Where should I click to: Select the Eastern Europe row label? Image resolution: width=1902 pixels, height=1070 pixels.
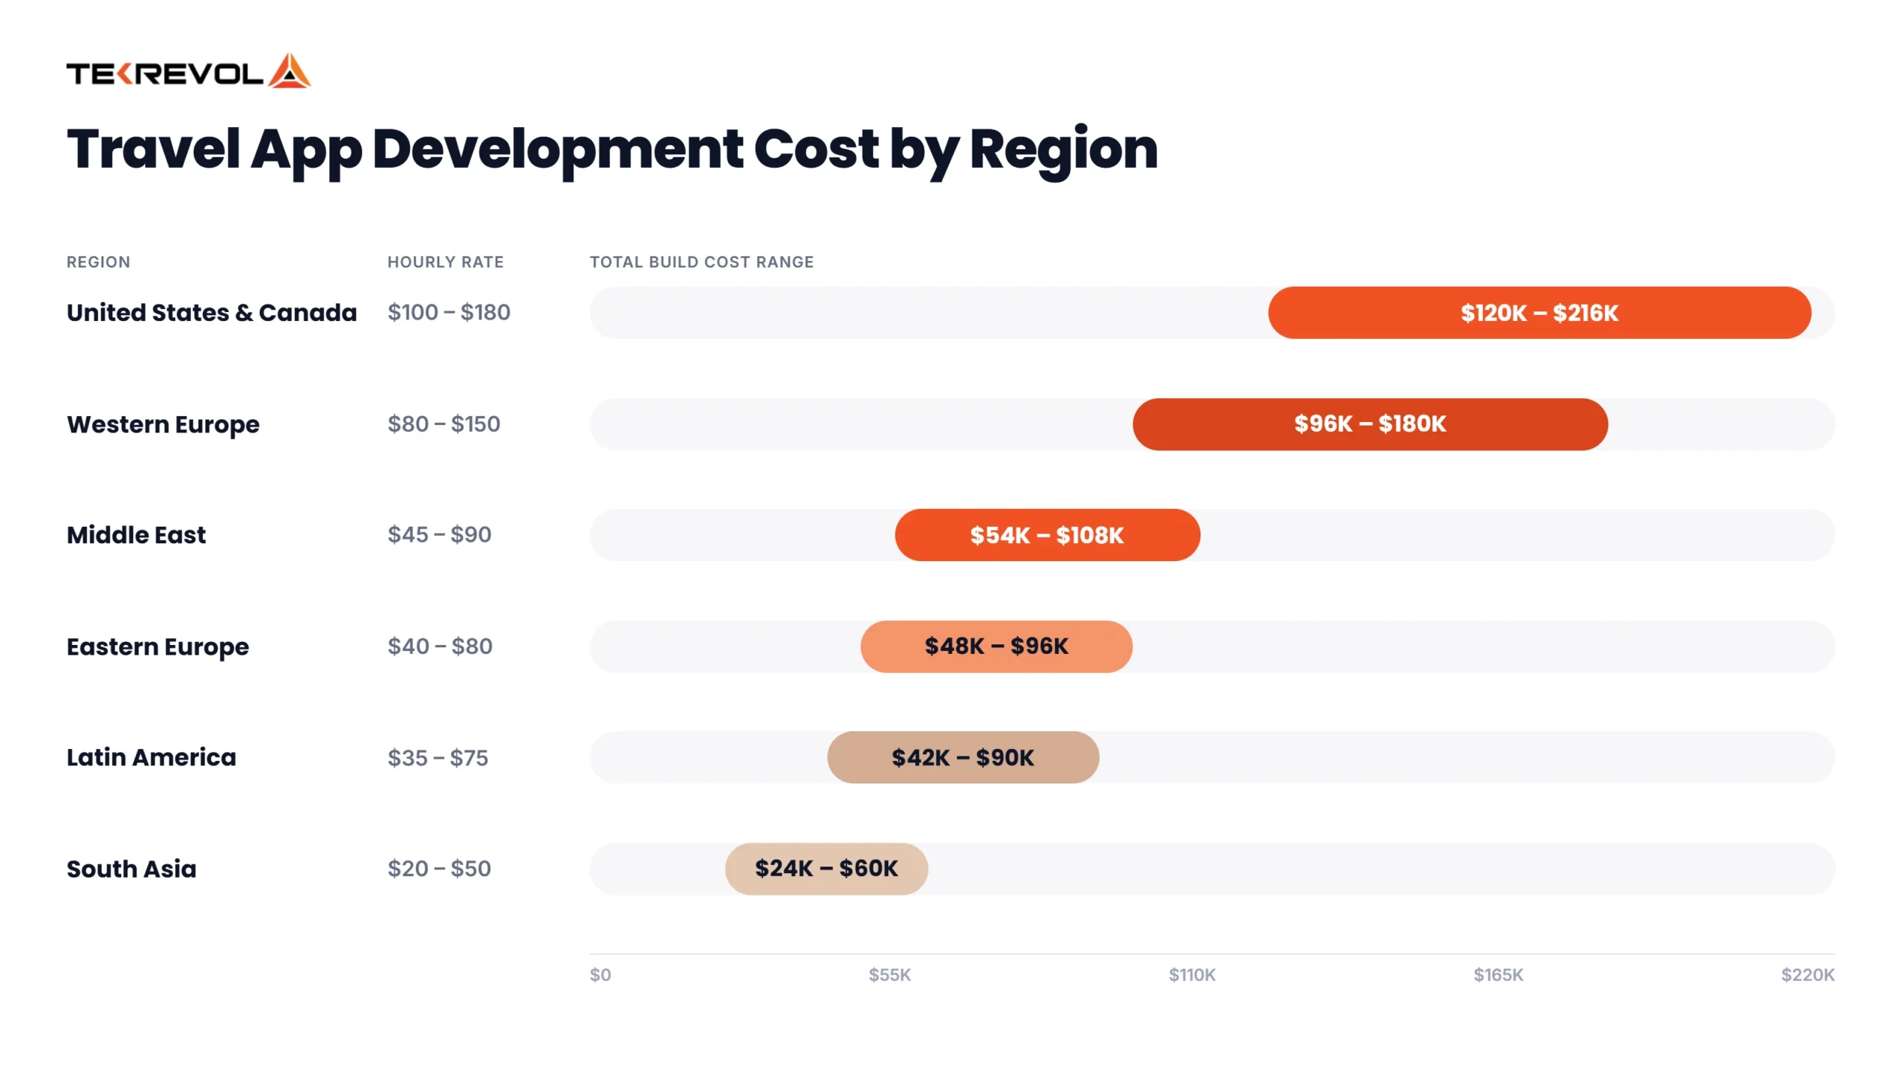(x=158, y=646)
